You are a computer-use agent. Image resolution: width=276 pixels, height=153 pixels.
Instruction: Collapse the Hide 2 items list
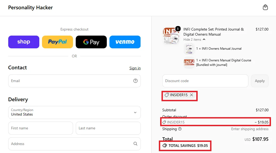tap(194, 39)
